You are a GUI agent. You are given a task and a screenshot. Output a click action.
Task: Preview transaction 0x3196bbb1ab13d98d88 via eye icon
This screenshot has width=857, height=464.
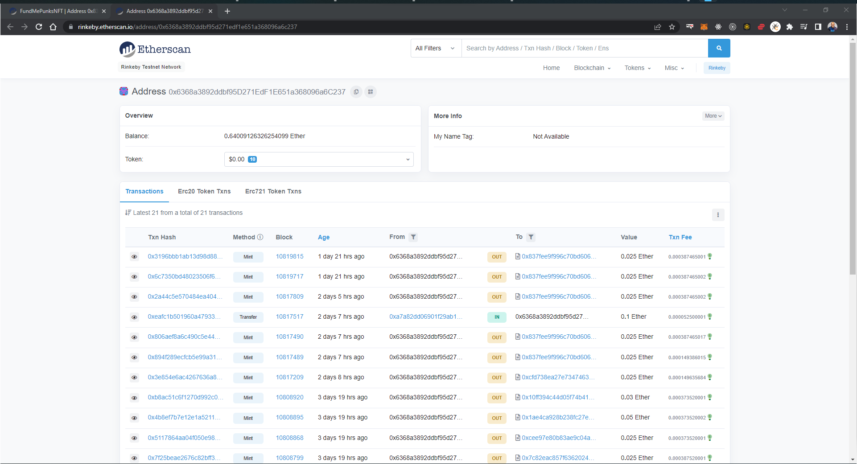(134, 257)
